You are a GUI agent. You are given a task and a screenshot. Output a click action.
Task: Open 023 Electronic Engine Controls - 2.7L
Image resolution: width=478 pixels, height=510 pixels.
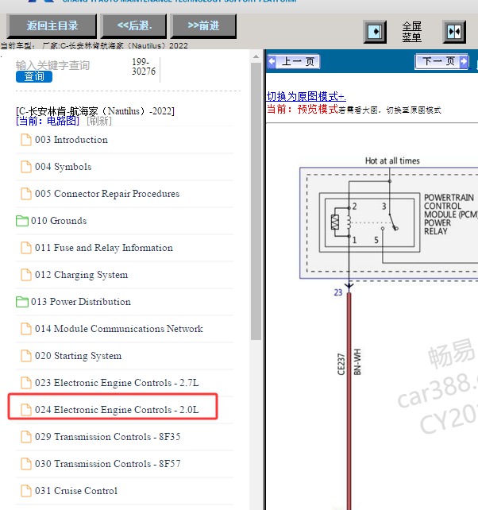[x=117, y=383]
